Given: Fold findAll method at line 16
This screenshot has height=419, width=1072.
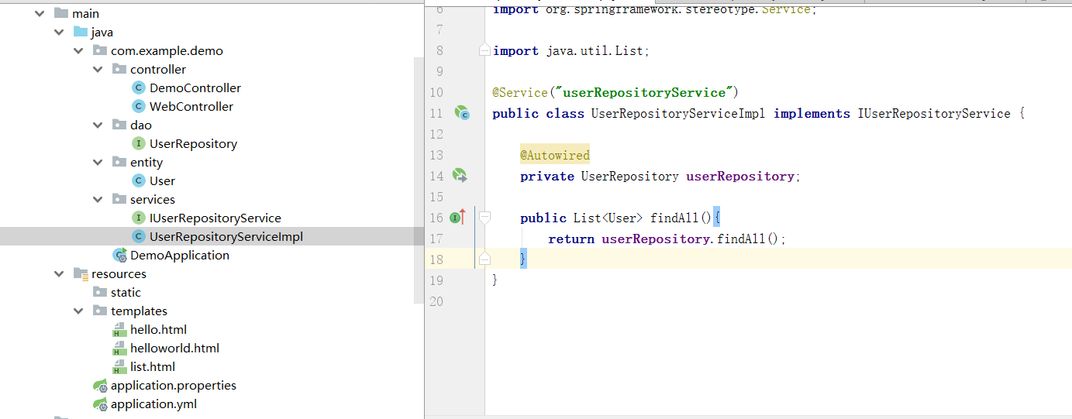Looking at the screenshot, I should coord(484,218).
